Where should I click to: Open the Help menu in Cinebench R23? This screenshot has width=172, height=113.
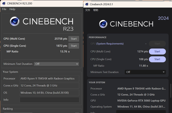pos(12,9)
